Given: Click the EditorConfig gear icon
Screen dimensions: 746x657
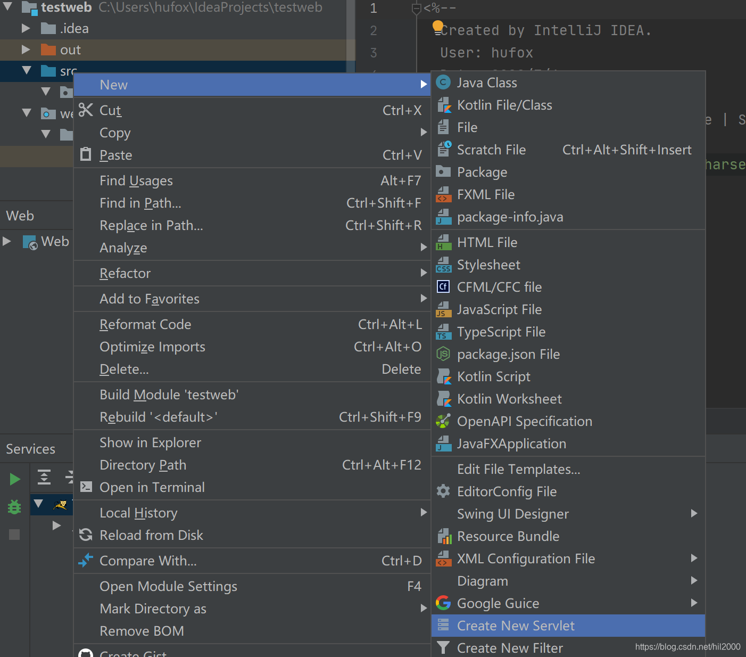Looking at the screenshot, I should pos(443,491).
